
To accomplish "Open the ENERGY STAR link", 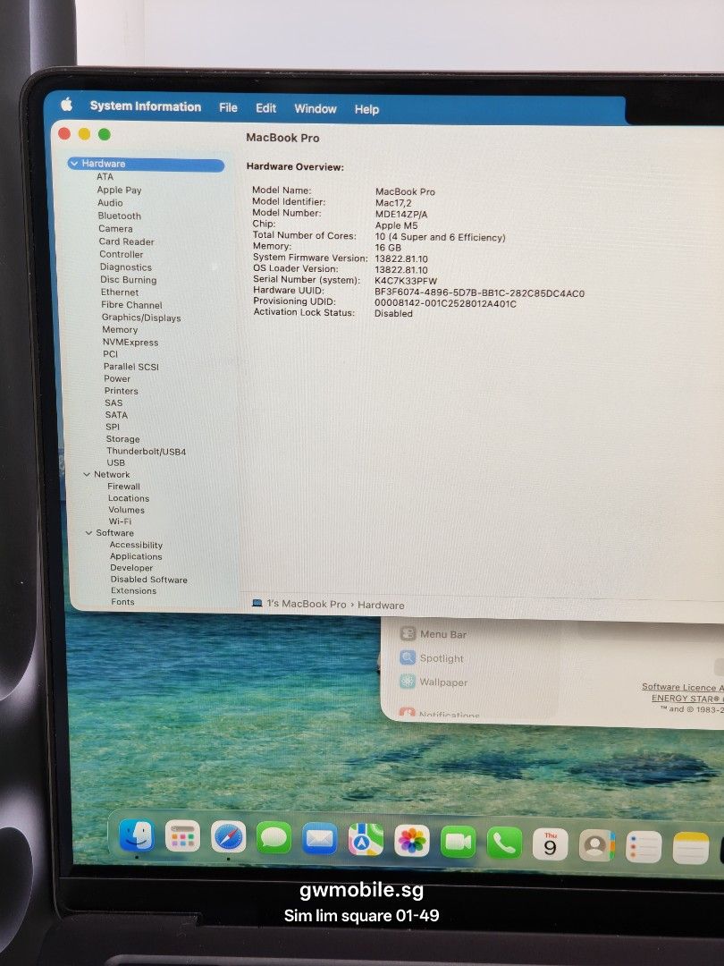I will pyautogui.click(x=687, y=698).
